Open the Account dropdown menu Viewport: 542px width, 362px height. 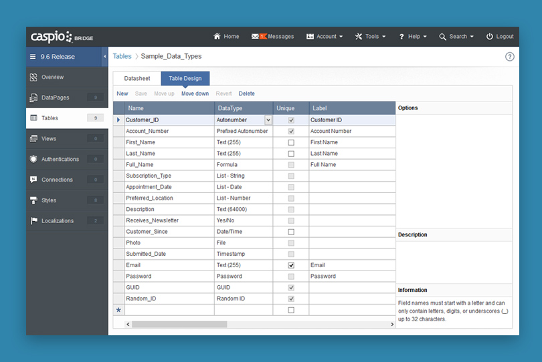click(325, 36)
